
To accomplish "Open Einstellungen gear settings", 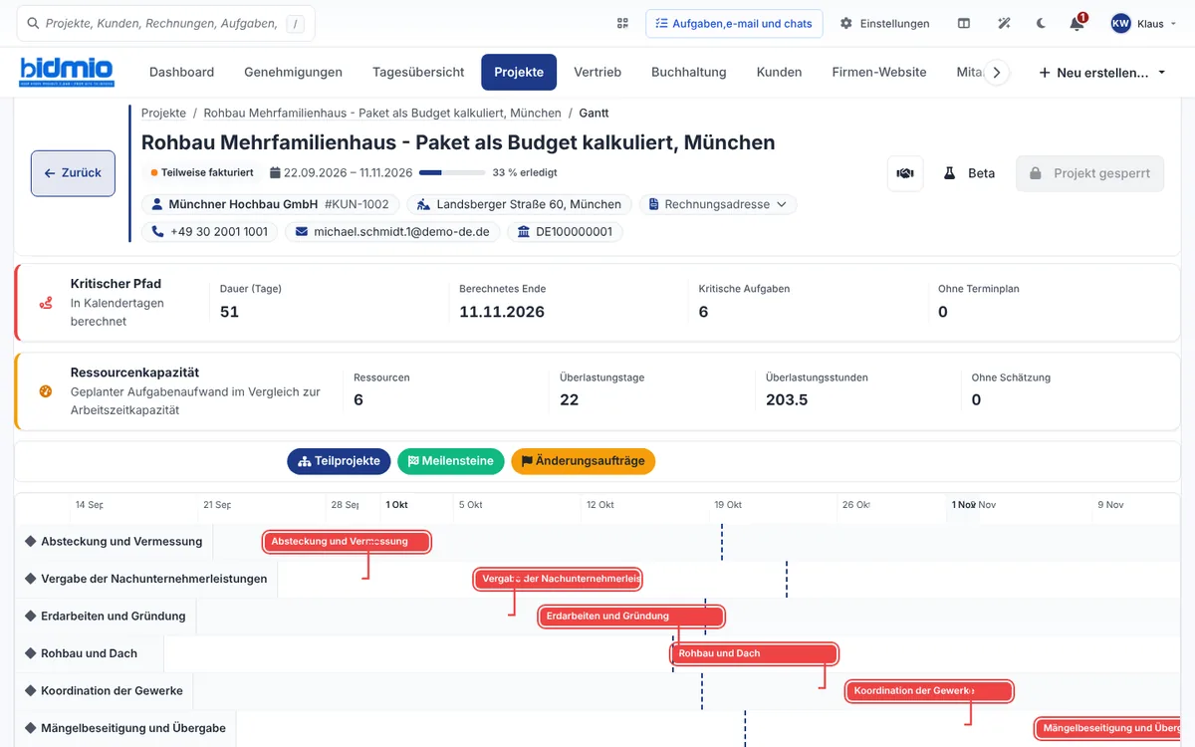I will (x=885, y=23).
